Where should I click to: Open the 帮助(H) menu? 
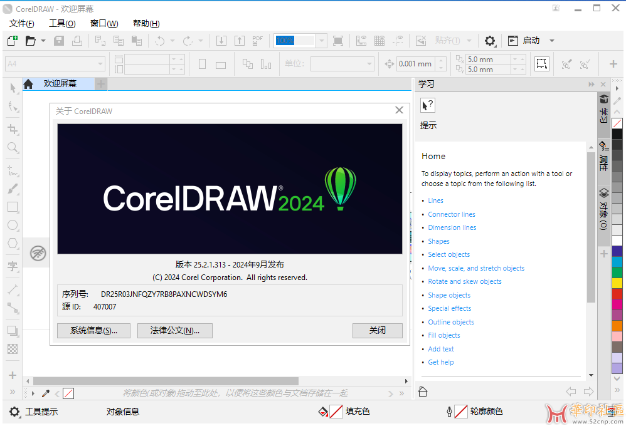coord(146,24)
